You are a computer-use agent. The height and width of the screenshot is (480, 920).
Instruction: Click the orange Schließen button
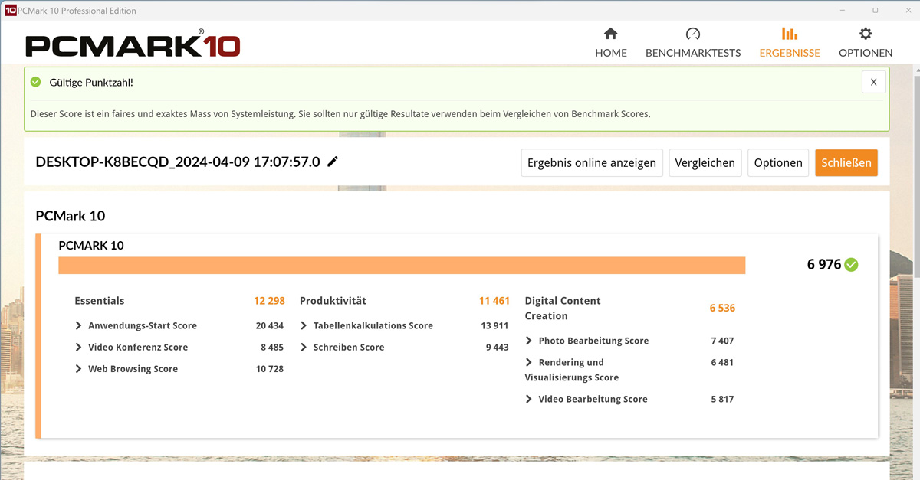click(x=846, y=162)
